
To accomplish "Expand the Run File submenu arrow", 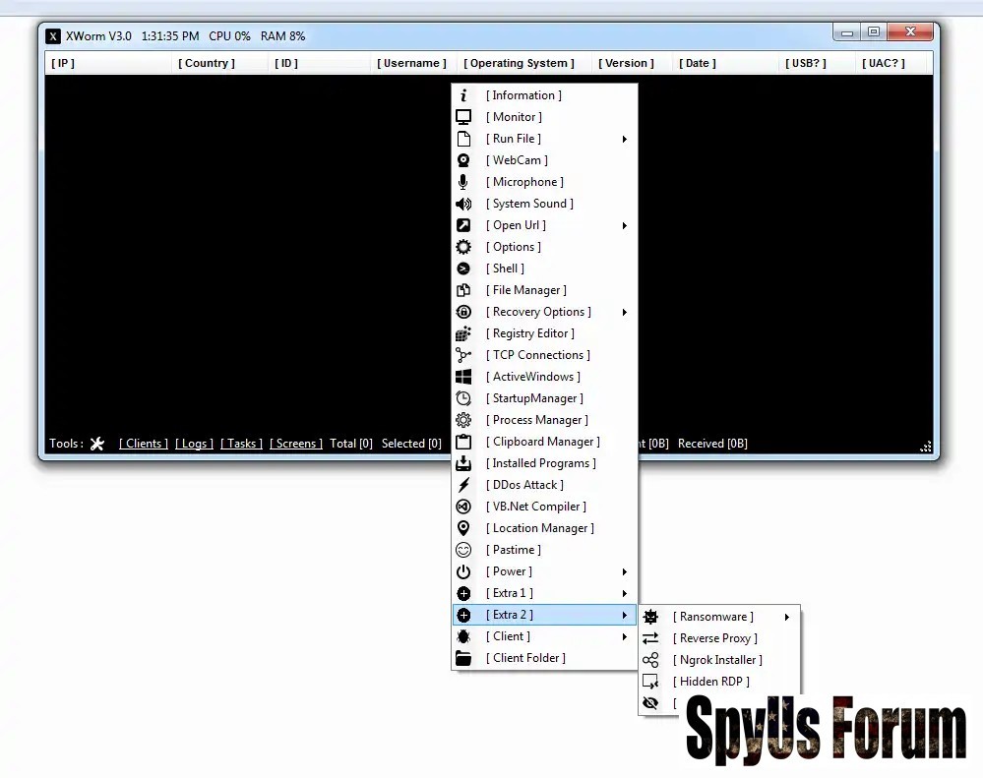I will 624,140.
